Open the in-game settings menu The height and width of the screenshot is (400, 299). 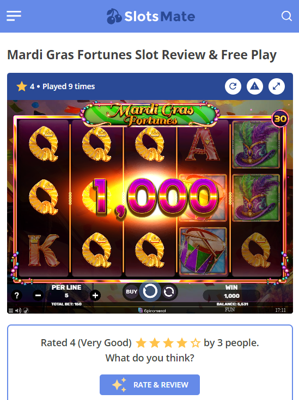click(11, 310)
